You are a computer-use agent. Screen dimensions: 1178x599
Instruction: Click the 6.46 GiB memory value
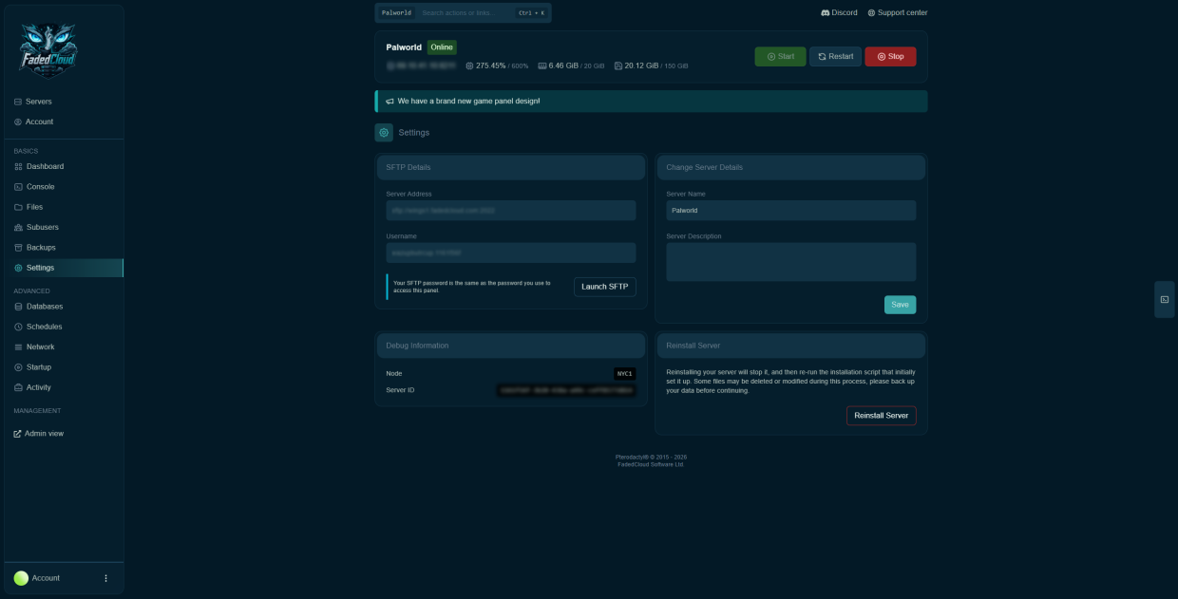pyautogui.click(x=565, y=66)
